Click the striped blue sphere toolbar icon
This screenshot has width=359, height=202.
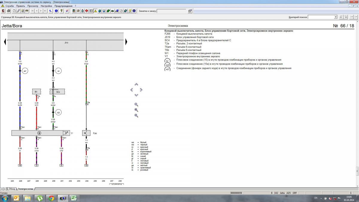[x=134, y=11]
